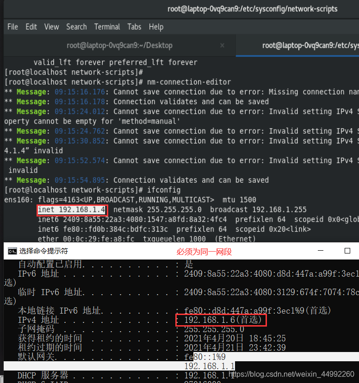
Task: Click the lease expiry time 23:42:39
Action: [x=267, y=347]
